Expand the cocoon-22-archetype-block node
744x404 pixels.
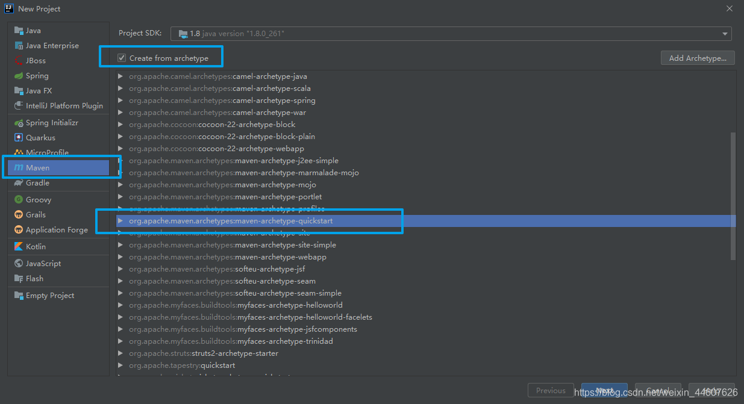120,125
